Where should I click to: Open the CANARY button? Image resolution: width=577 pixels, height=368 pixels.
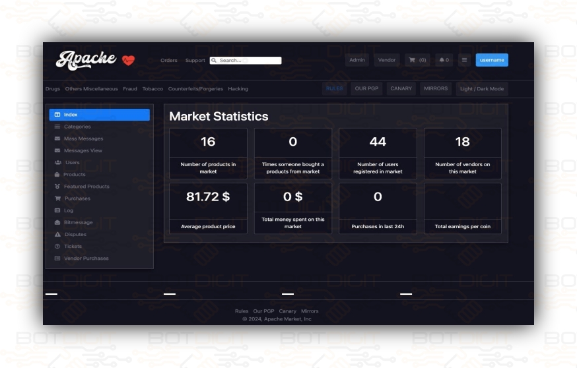point(401,88)
